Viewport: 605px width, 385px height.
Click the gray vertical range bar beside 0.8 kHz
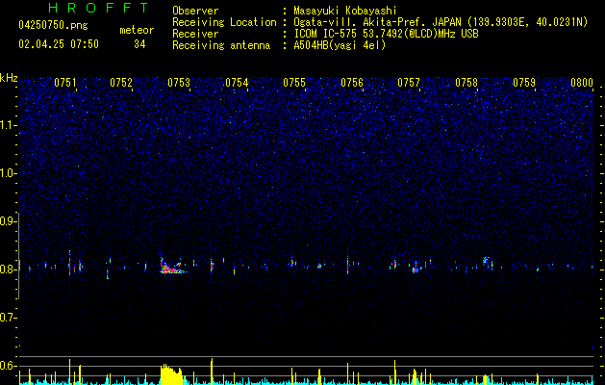[19, 255]
